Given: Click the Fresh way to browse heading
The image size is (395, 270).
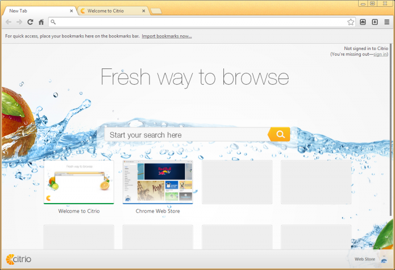Looking at the screenshot, I should [194, 77].
